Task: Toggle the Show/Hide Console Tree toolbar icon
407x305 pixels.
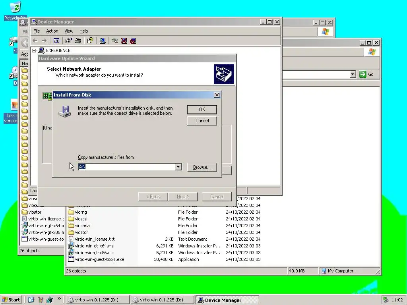Action: [x=56, y=41]
